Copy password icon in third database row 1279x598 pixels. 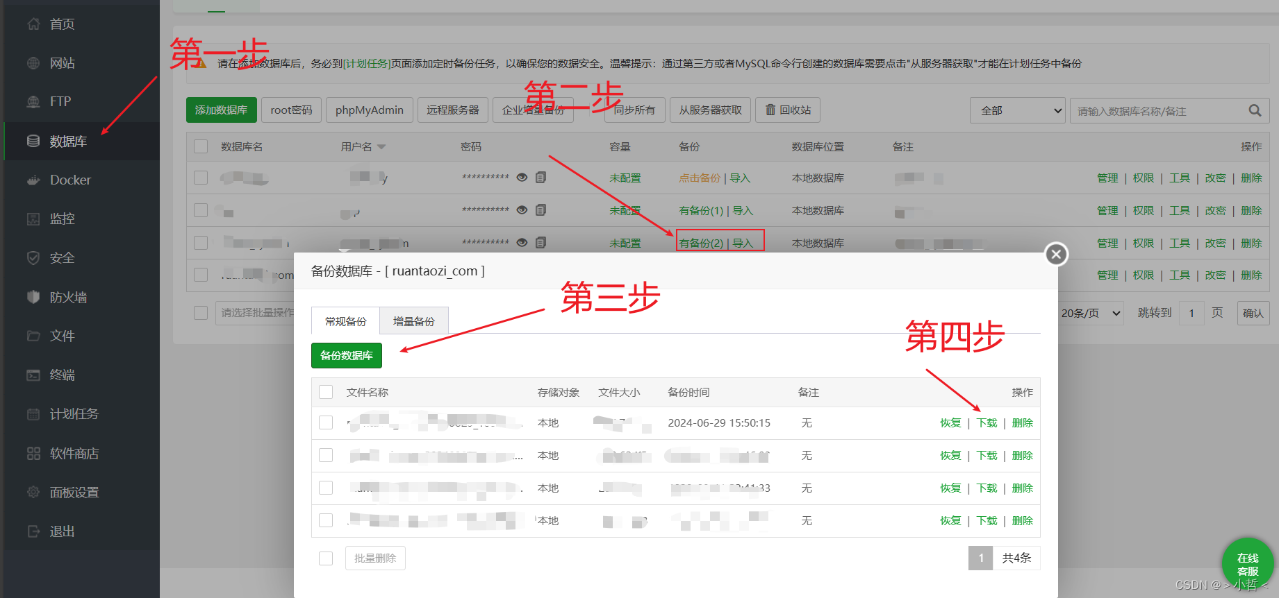(x=541, y=243)
